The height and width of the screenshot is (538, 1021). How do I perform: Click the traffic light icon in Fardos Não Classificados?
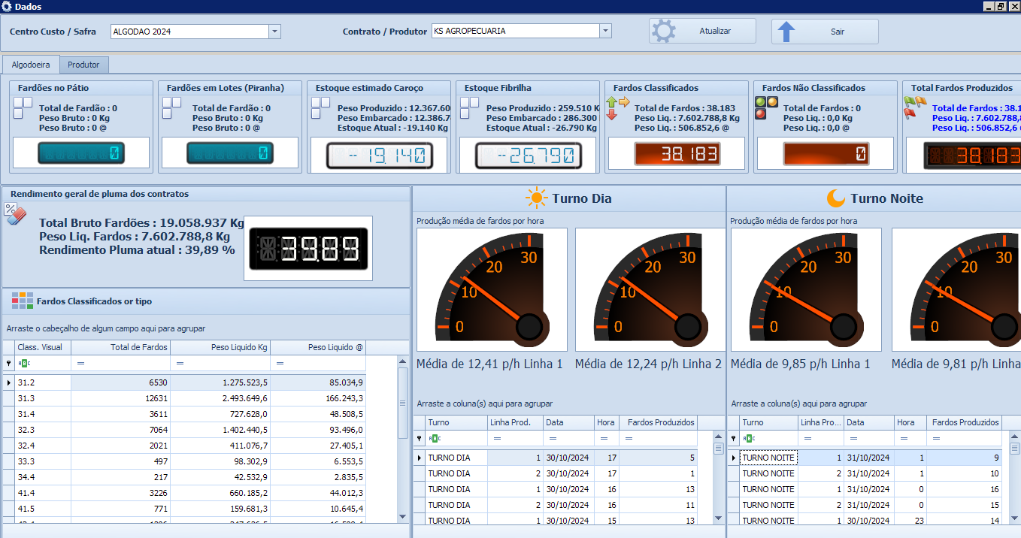point(766,107)
